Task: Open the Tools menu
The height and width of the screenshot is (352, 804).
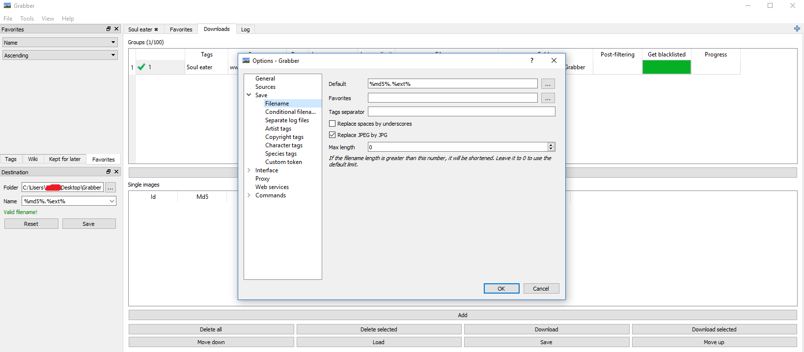Action: coord(27,19)
